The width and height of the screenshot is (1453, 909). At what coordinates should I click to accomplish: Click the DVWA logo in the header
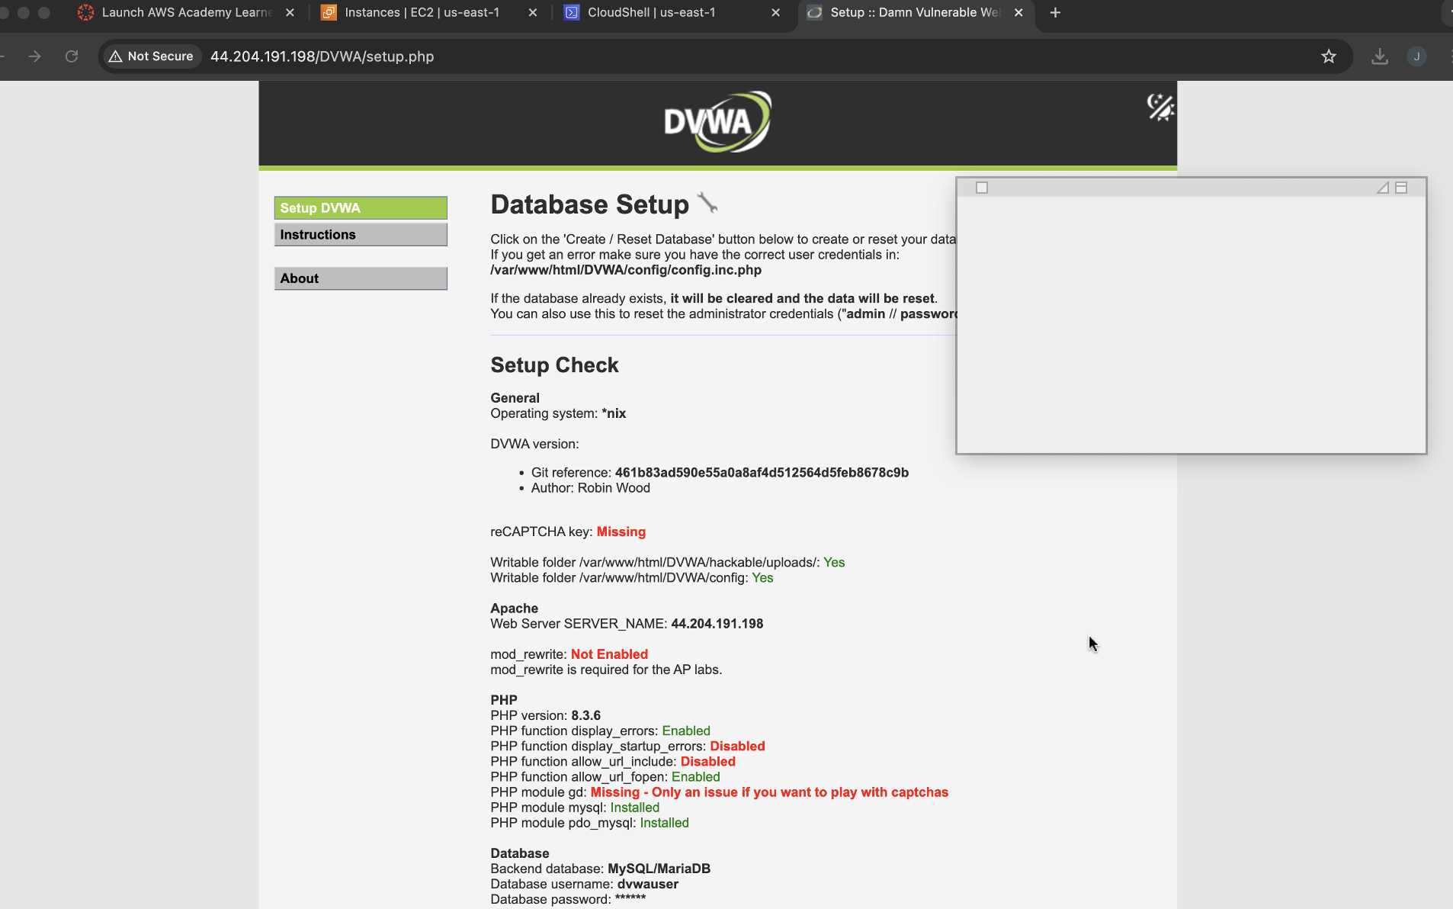[x=717, y=122]
